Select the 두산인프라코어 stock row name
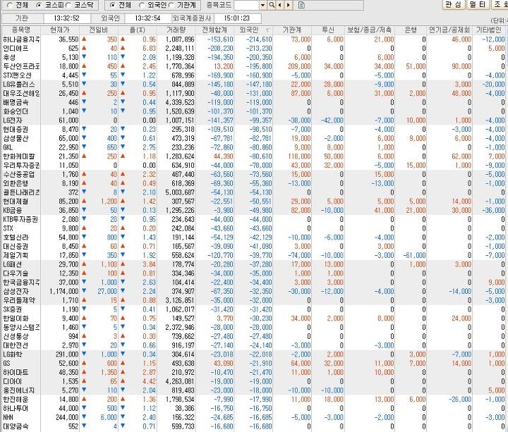 tap(21, 66)
